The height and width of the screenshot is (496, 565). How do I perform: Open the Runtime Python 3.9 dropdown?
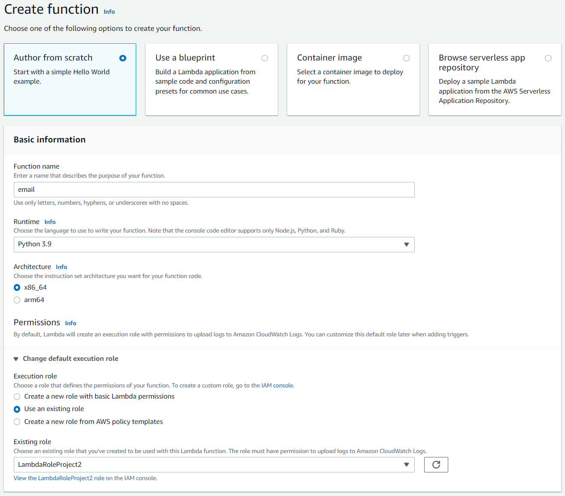(214, 245)
